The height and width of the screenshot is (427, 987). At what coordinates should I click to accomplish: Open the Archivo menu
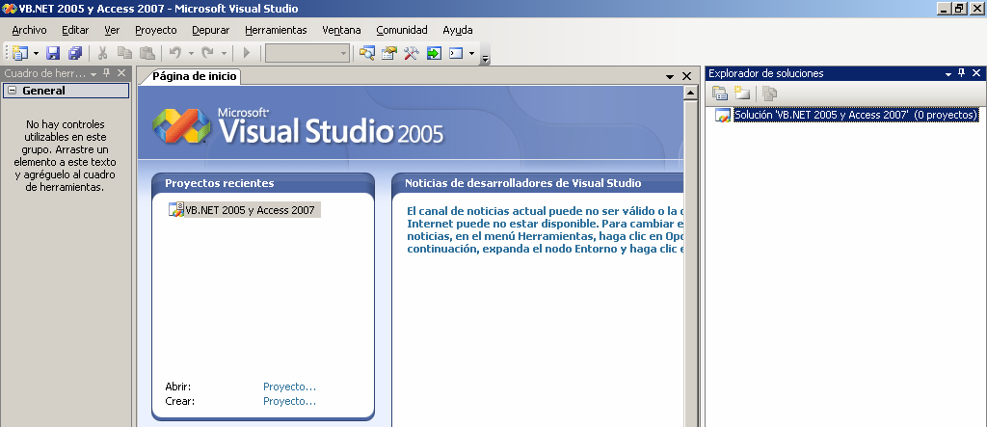(x=29, y=30)
